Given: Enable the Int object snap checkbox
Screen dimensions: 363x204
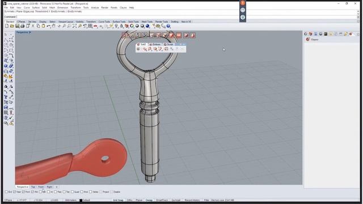Looking at the screenshot, I should (49, 192).
